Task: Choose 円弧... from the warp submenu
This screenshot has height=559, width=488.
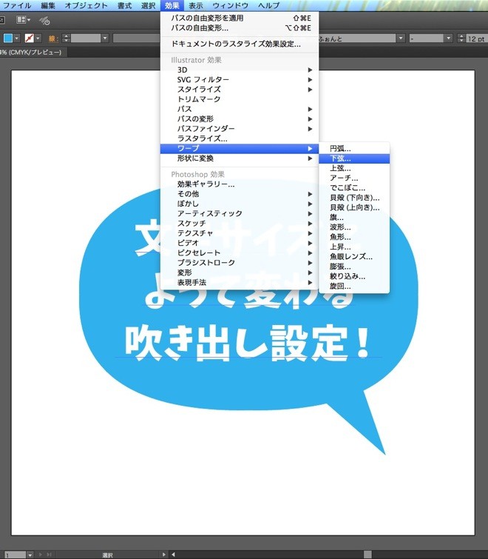Action: pyautogui.click(x=341, y=149)
